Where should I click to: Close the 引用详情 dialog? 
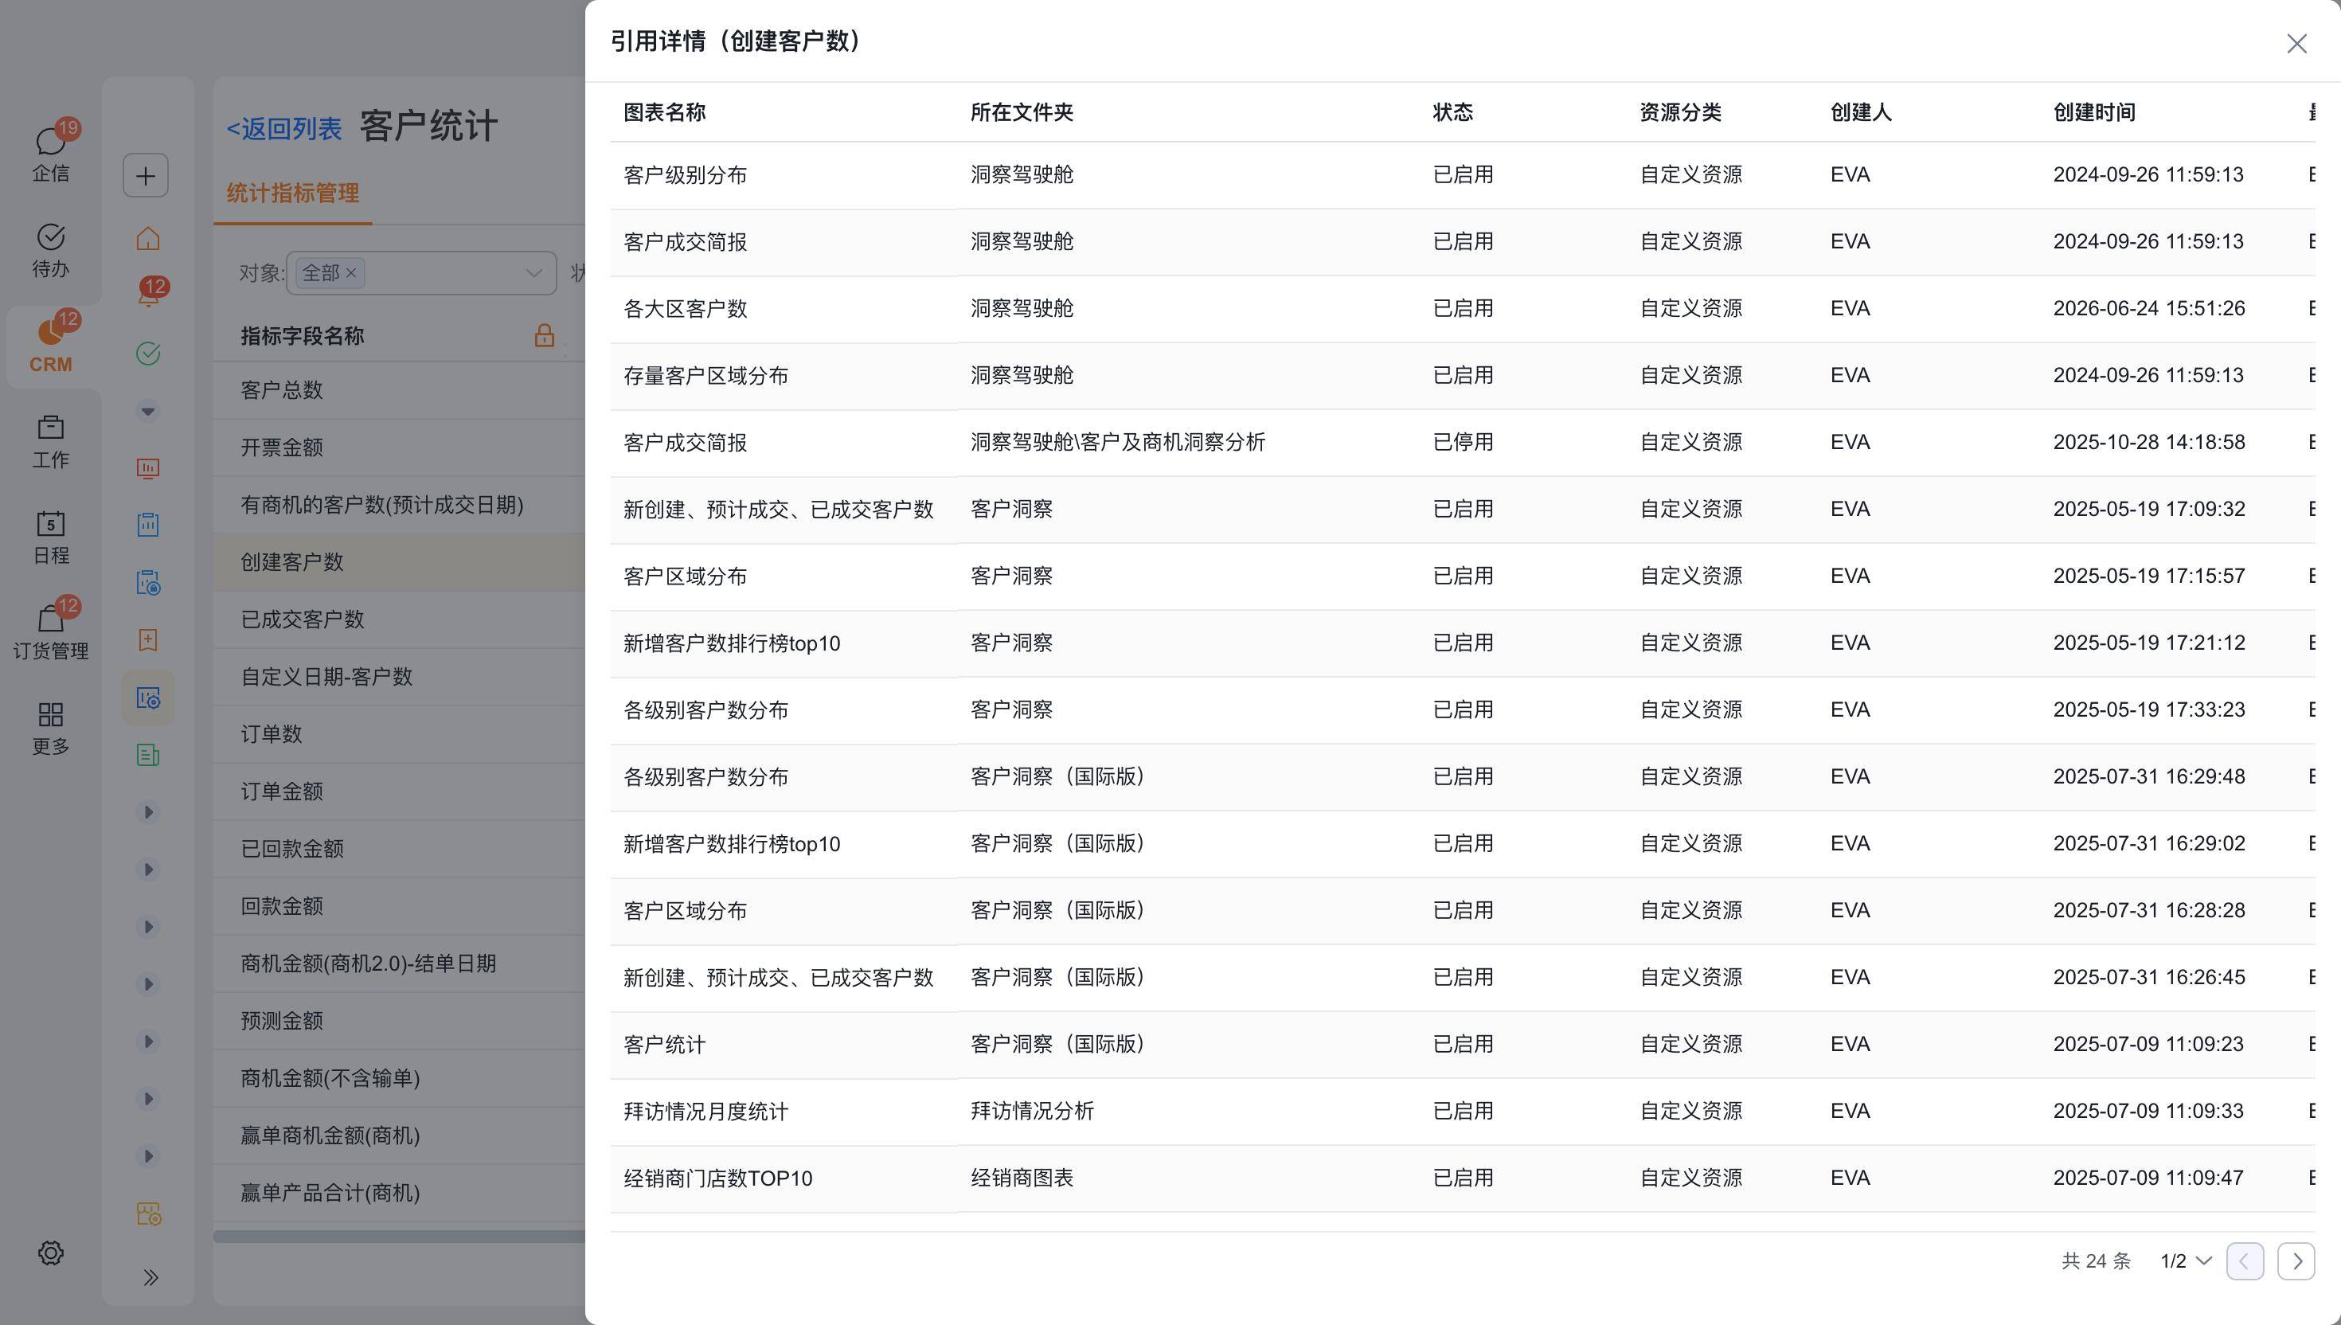2296,44
